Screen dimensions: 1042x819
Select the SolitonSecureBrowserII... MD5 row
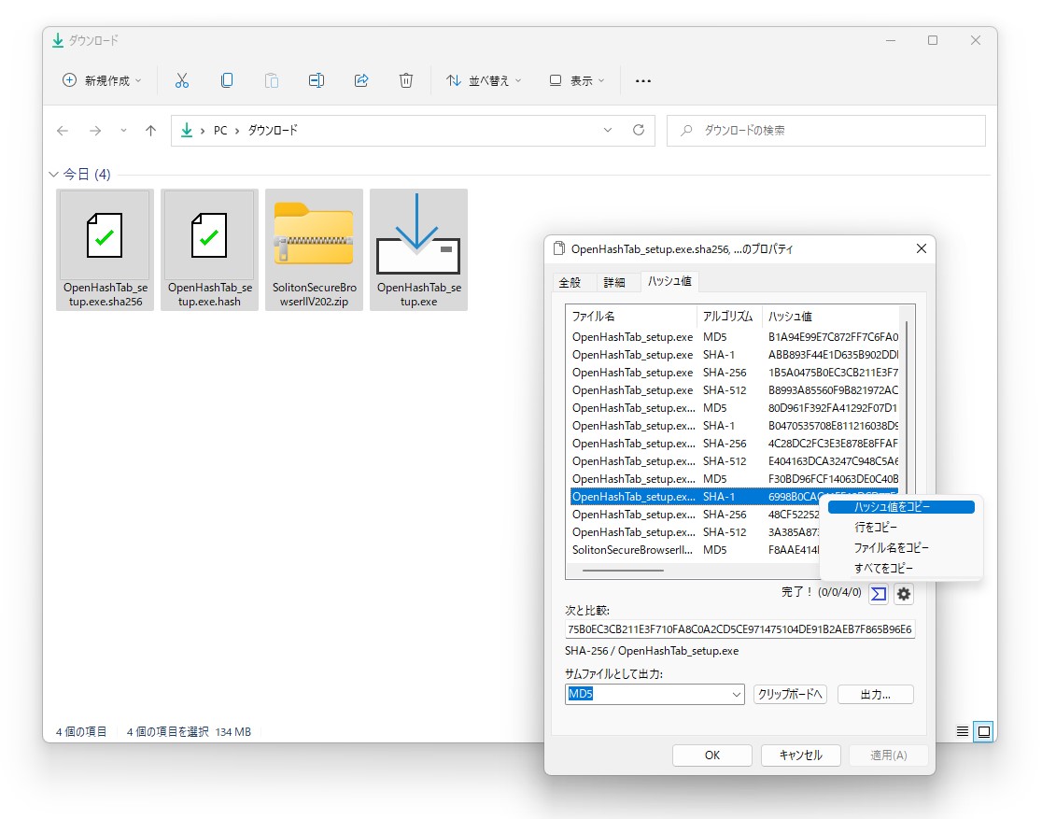pos(695,550)
